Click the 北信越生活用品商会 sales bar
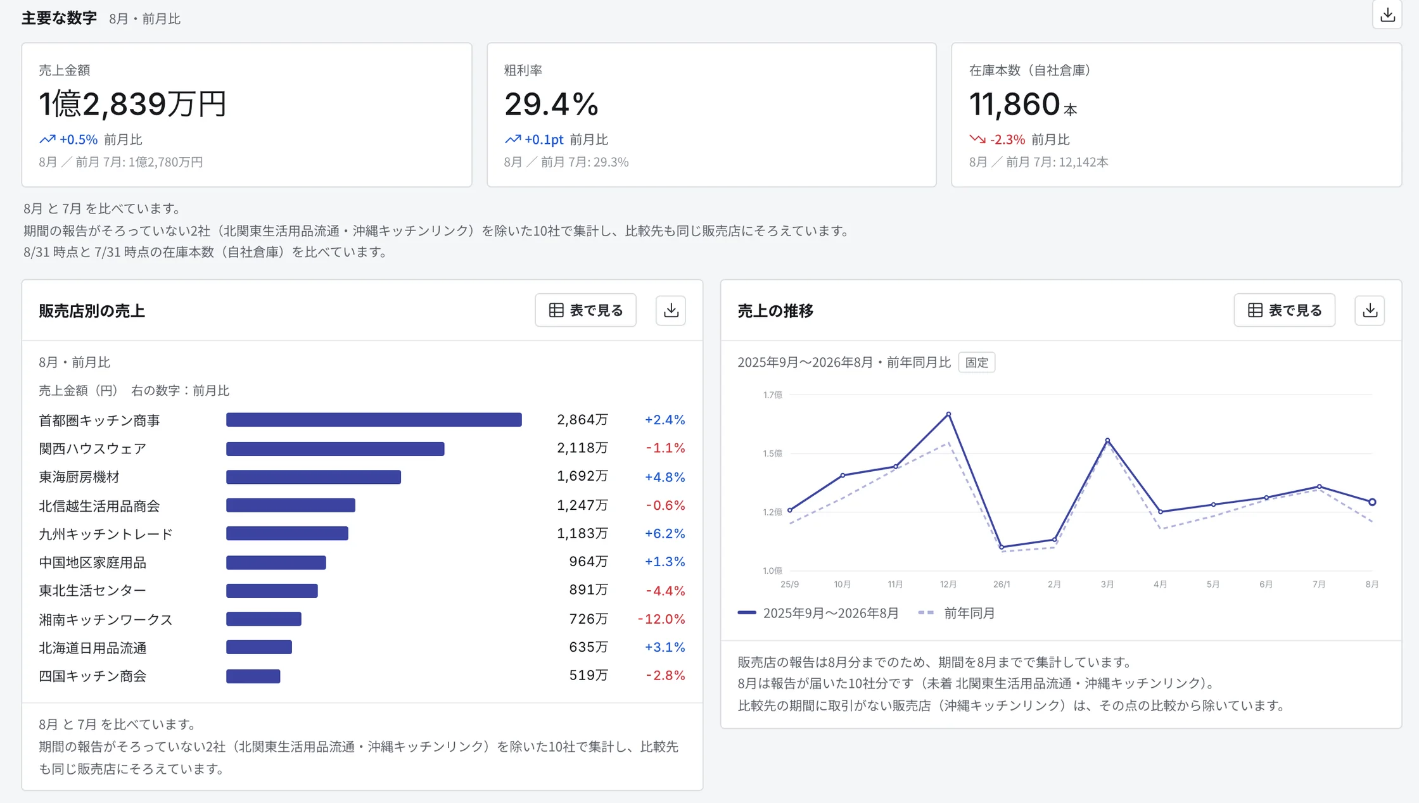This screenshot has width=1419, height=803. pos(291,505)
